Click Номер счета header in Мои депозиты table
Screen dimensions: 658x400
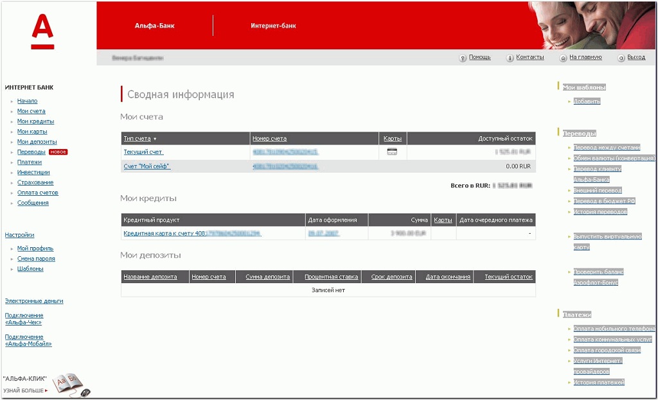pyautogui.click(x=209, y=277)
